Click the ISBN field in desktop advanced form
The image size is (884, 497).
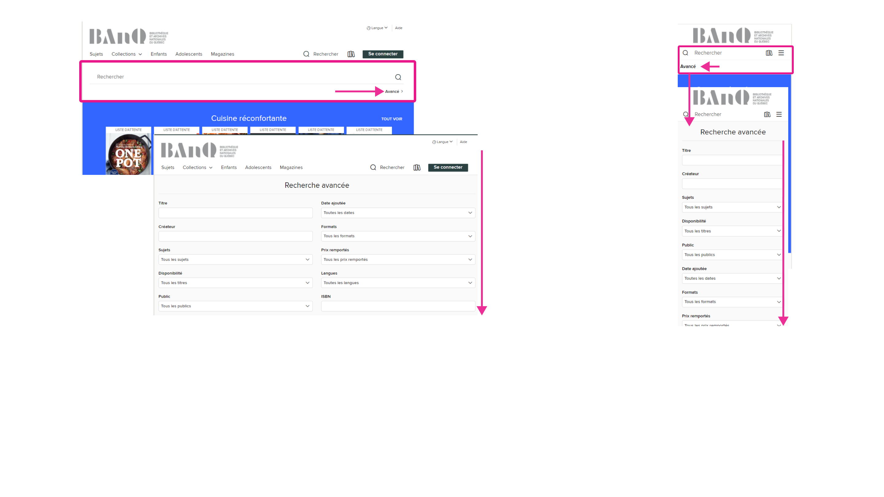398,306
